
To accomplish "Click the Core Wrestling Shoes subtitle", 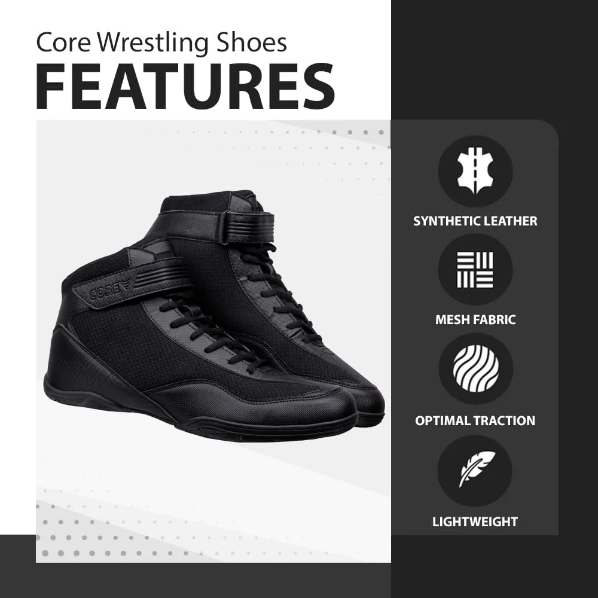I will (161, 42).
